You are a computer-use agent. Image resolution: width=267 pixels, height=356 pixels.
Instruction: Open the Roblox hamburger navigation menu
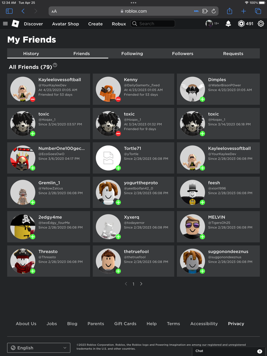pyautogui.click(x=5, y=24)
